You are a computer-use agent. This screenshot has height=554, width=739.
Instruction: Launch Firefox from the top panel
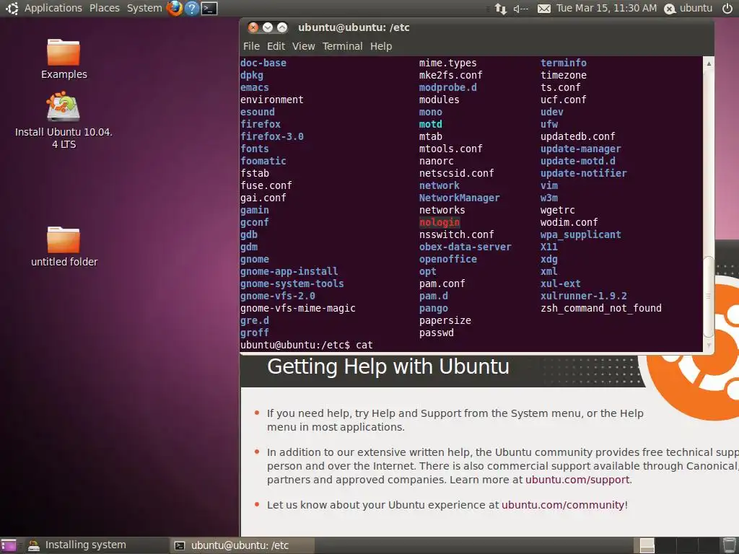click(x=175, y=8)
